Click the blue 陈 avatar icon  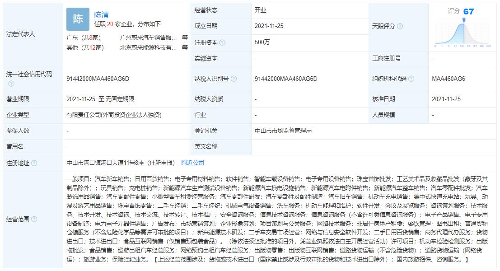[x=78, y=19]
